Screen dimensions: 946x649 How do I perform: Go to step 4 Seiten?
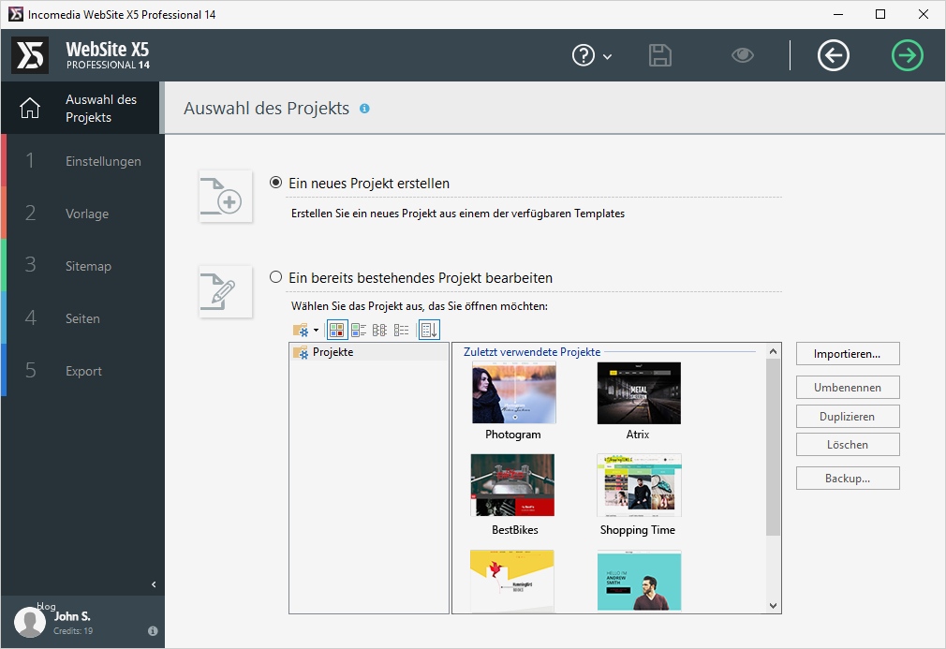point(82,318)
